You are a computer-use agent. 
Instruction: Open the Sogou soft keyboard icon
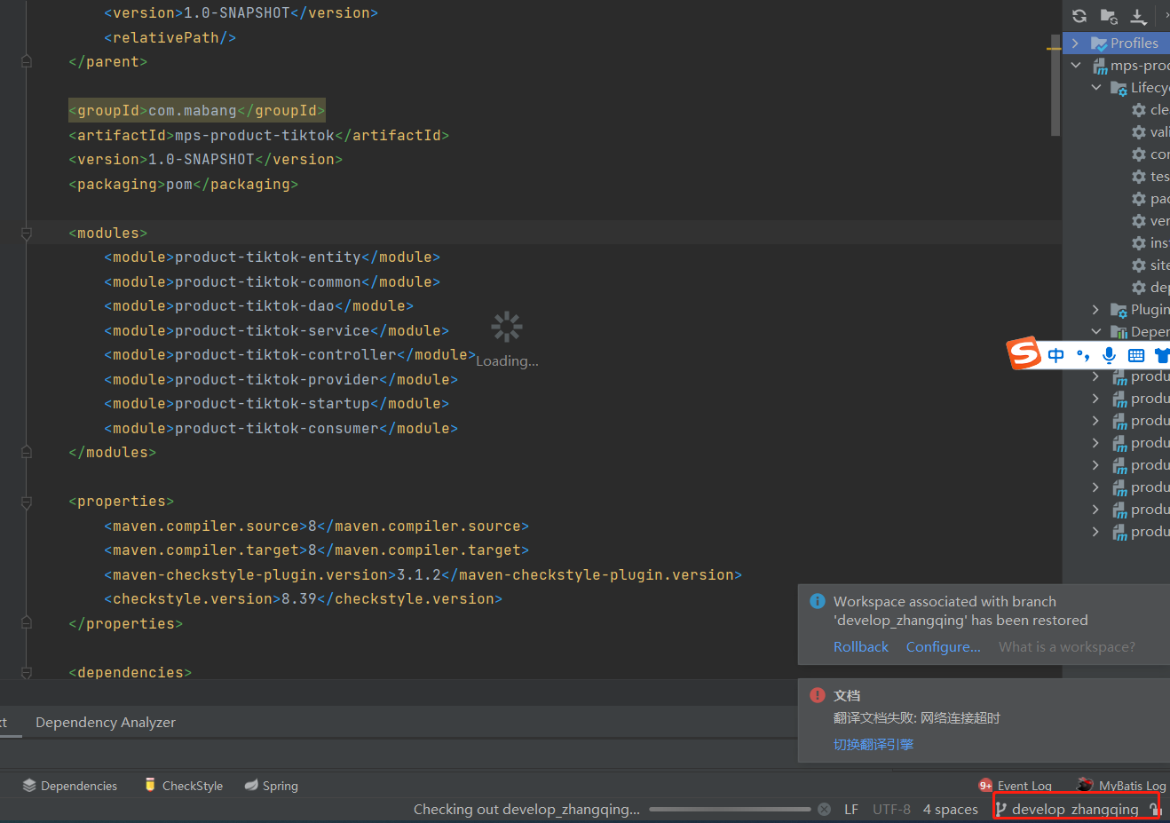click(1135, 355)
